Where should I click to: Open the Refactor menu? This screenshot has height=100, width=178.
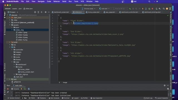(x=56, y=1)
